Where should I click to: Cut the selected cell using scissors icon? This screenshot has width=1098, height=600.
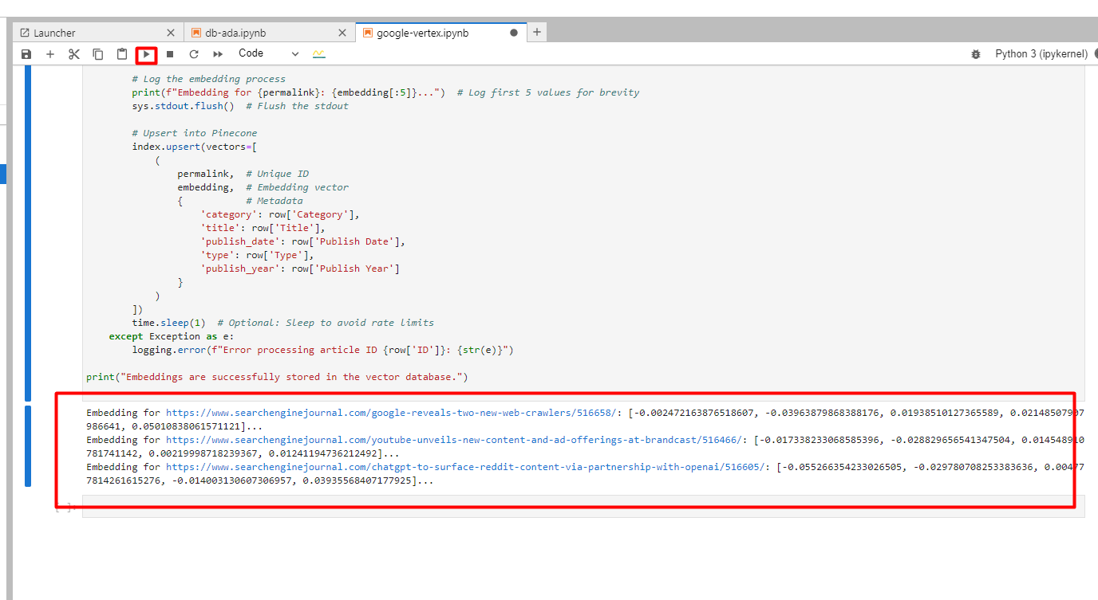click(74, 54)
